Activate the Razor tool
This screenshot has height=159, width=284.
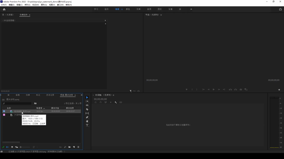pos(87,110)
